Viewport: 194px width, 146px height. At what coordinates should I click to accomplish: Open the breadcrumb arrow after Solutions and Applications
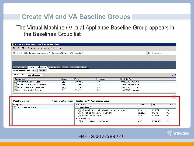(x=49, y=53)
